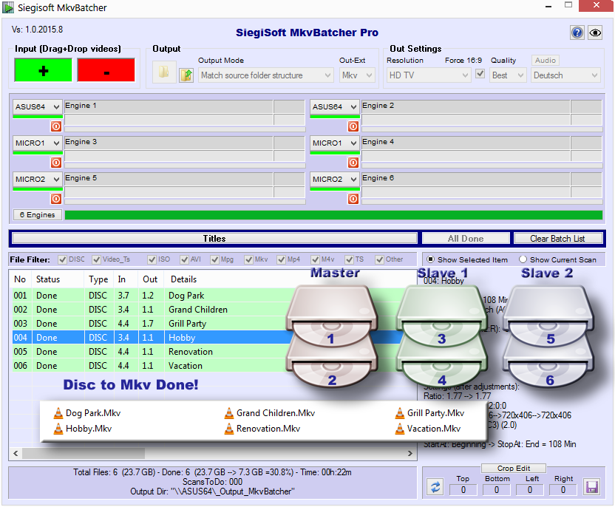Click the Grill Party.Mkv VLC icon
The width and height of the screenshot is (615, 507).
coord(400,413)
